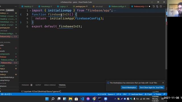Click the Open Changes editor icon

[157, 7]
